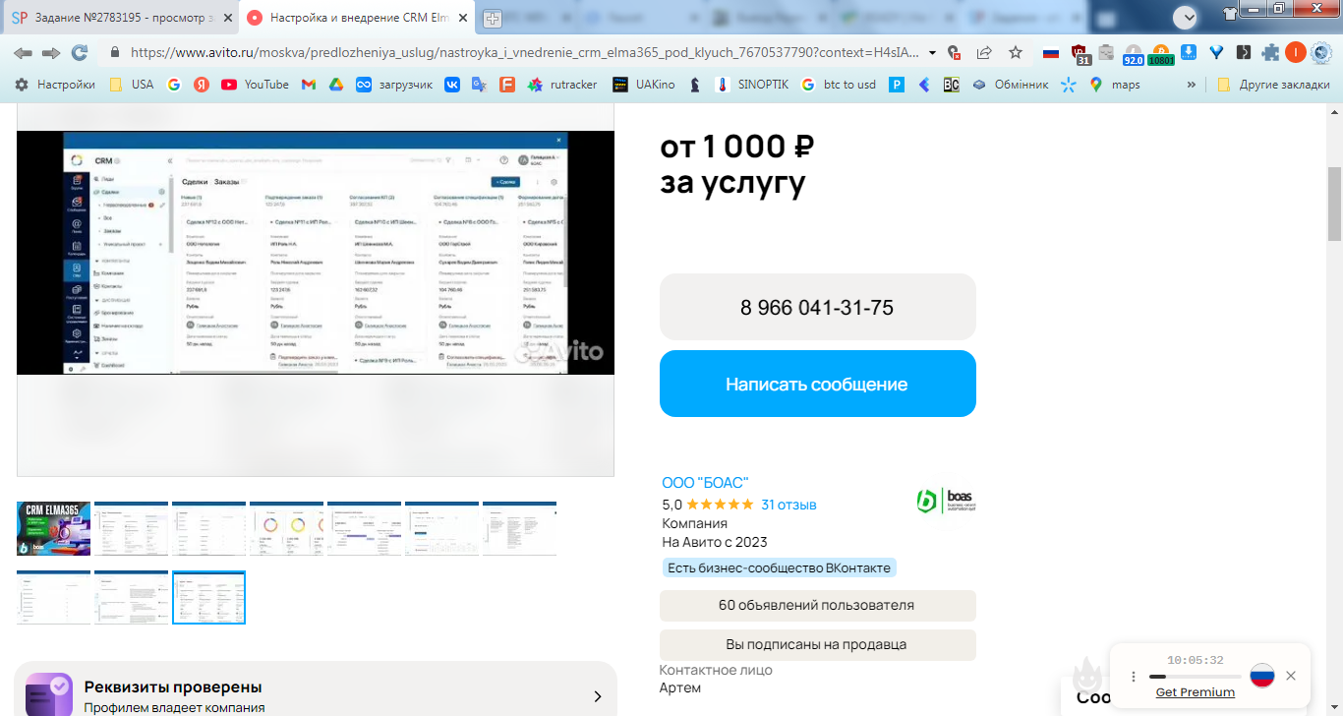Screen dimensions: 1343x716
Task: Click the Написать сообщение button
Action: point(817,384)
